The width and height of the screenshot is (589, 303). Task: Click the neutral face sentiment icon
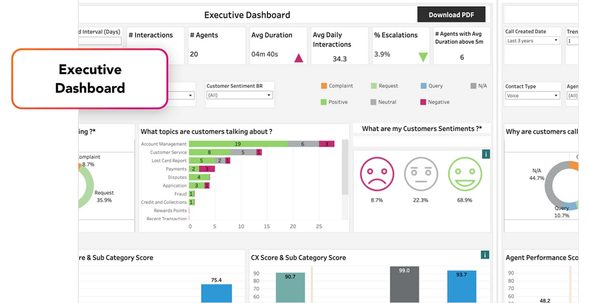[421, 174]
